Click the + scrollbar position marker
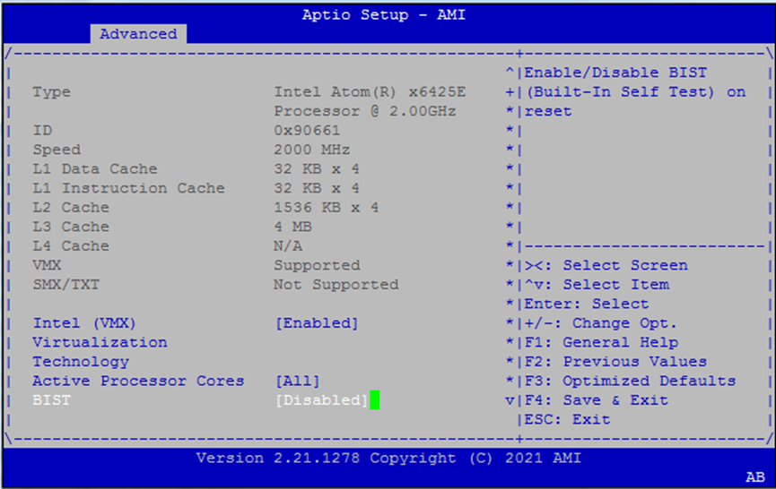Viewport: 776px width, 489px height. pyautogui.click(x=510, y=92)
